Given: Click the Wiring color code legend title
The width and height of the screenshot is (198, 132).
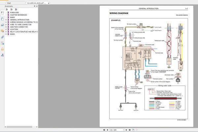Looking at the screenshot, I should point(165,86).
